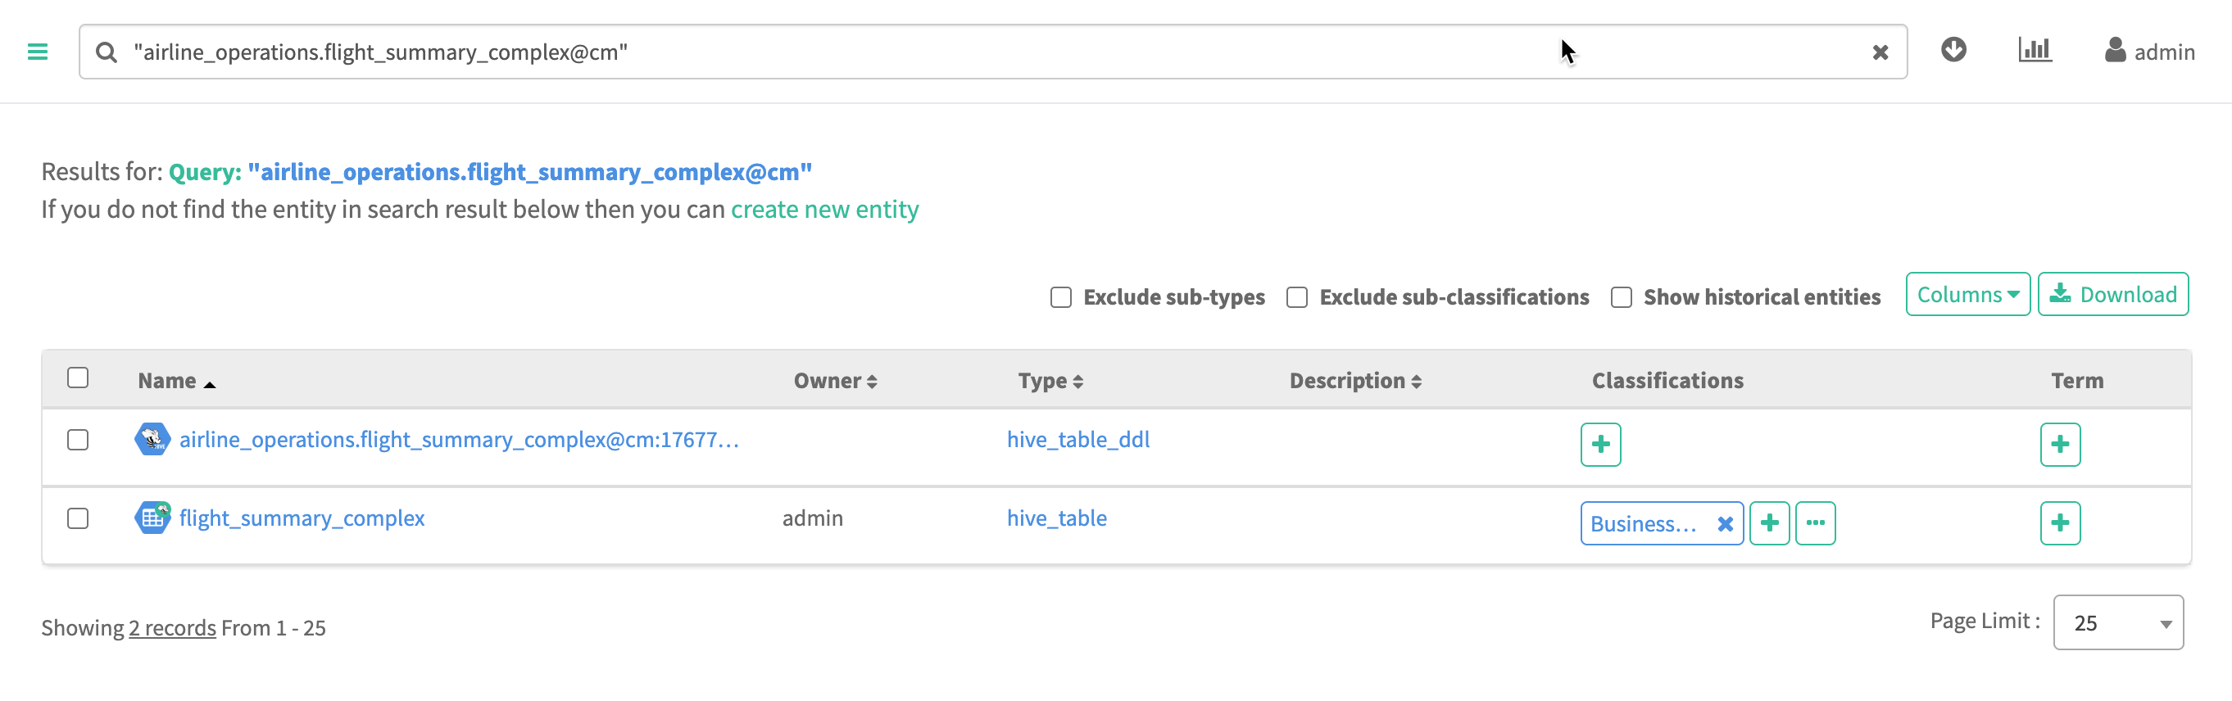Clear the search query text
The width and height of the screenshot is (2232, 701).
pos(1880,53)
